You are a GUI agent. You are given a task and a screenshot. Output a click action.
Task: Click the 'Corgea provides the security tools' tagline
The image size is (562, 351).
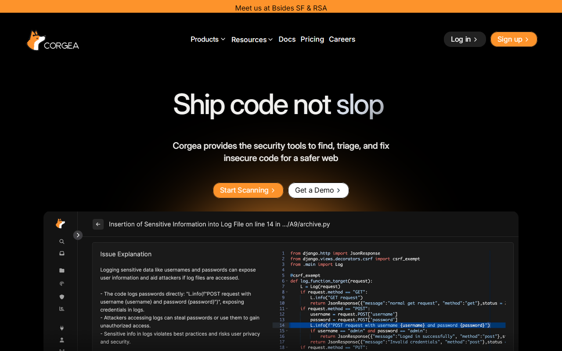point(281,152)
